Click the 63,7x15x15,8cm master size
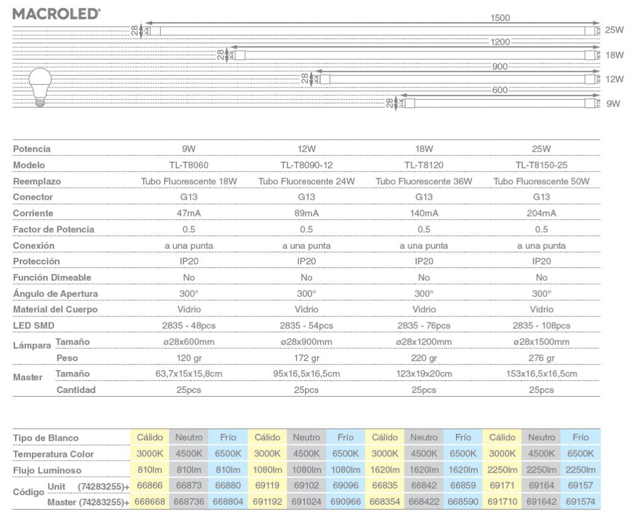 click(x=189, y=374)
